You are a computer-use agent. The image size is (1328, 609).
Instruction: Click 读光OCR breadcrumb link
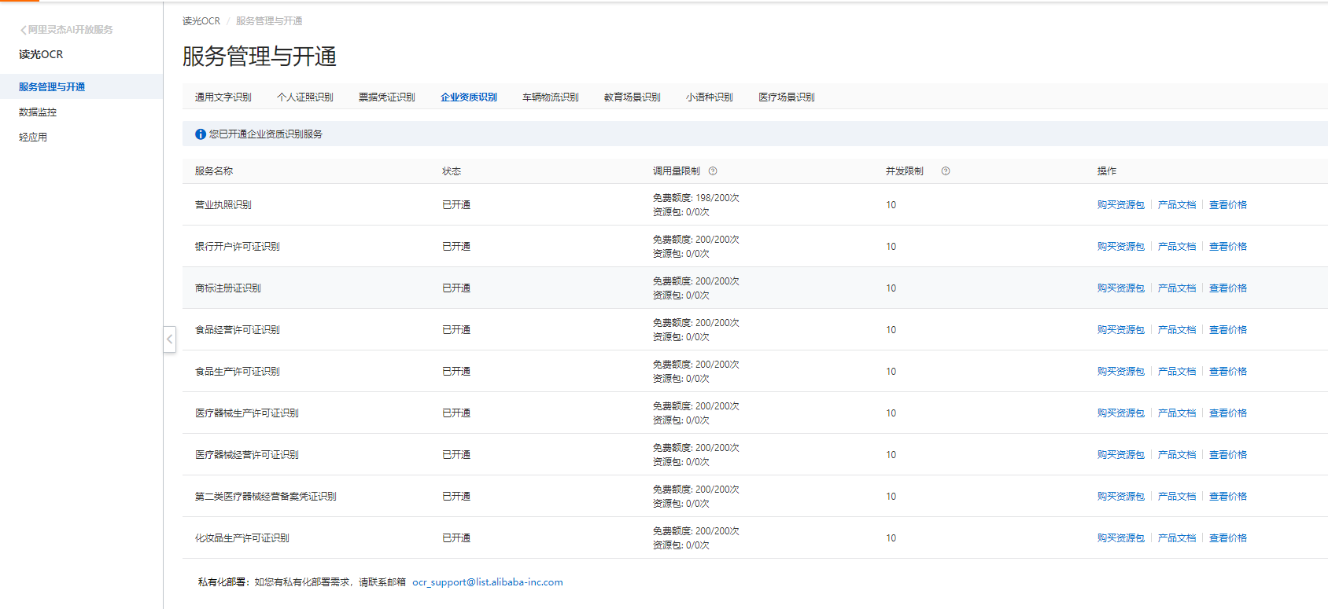[201, 21]
